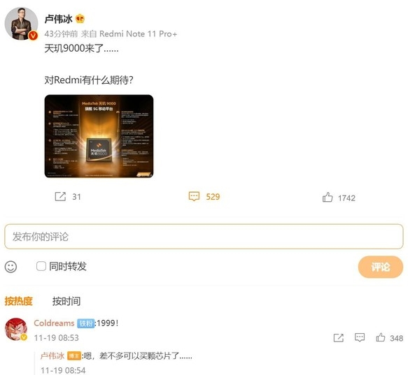This screenshot has height=375, width=408.
Task: Click the orange verified V badge on avatar
Action: coord(33,36)
